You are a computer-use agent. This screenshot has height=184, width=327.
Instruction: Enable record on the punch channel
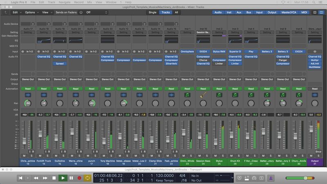coord(97,152)
